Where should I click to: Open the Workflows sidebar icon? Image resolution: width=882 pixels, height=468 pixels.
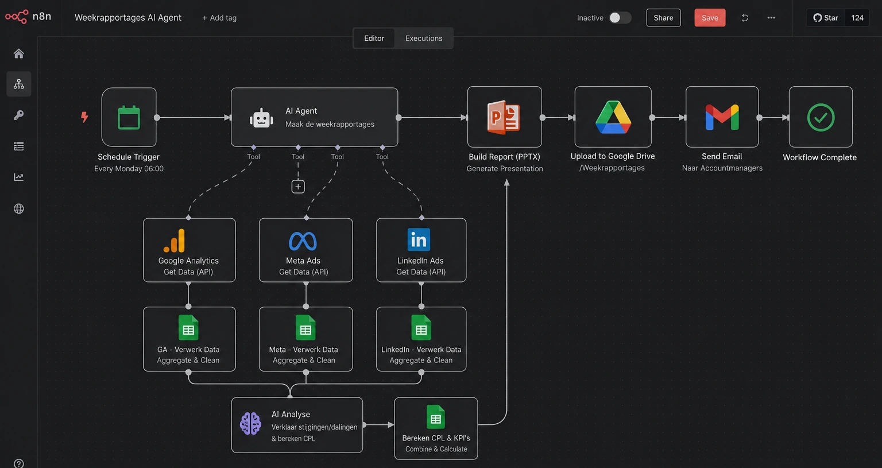pos(19,84)
